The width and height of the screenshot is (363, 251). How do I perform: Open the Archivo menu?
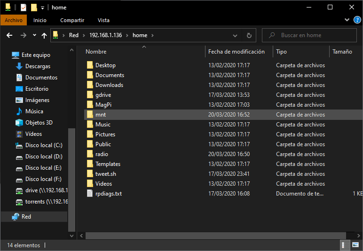pos(14,20)
